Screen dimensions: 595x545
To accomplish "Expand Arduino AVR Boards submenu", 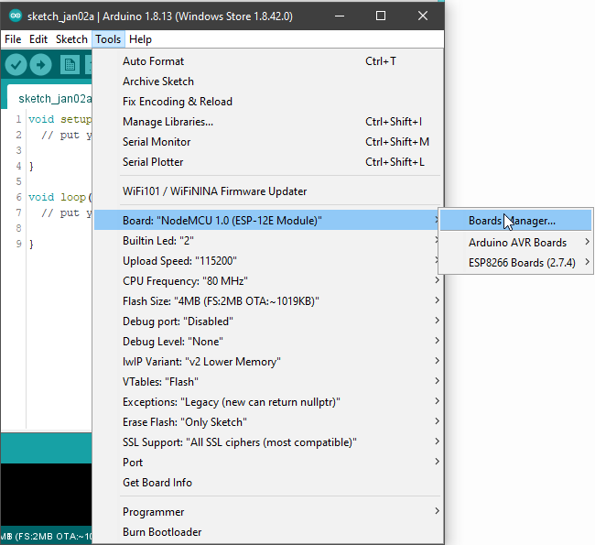I will (x=515, y=243).
